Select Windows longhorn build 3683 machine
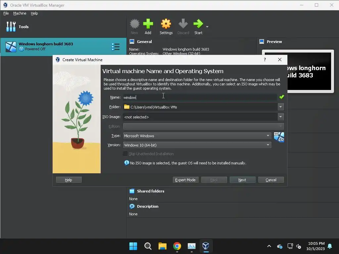 point(63,47)
